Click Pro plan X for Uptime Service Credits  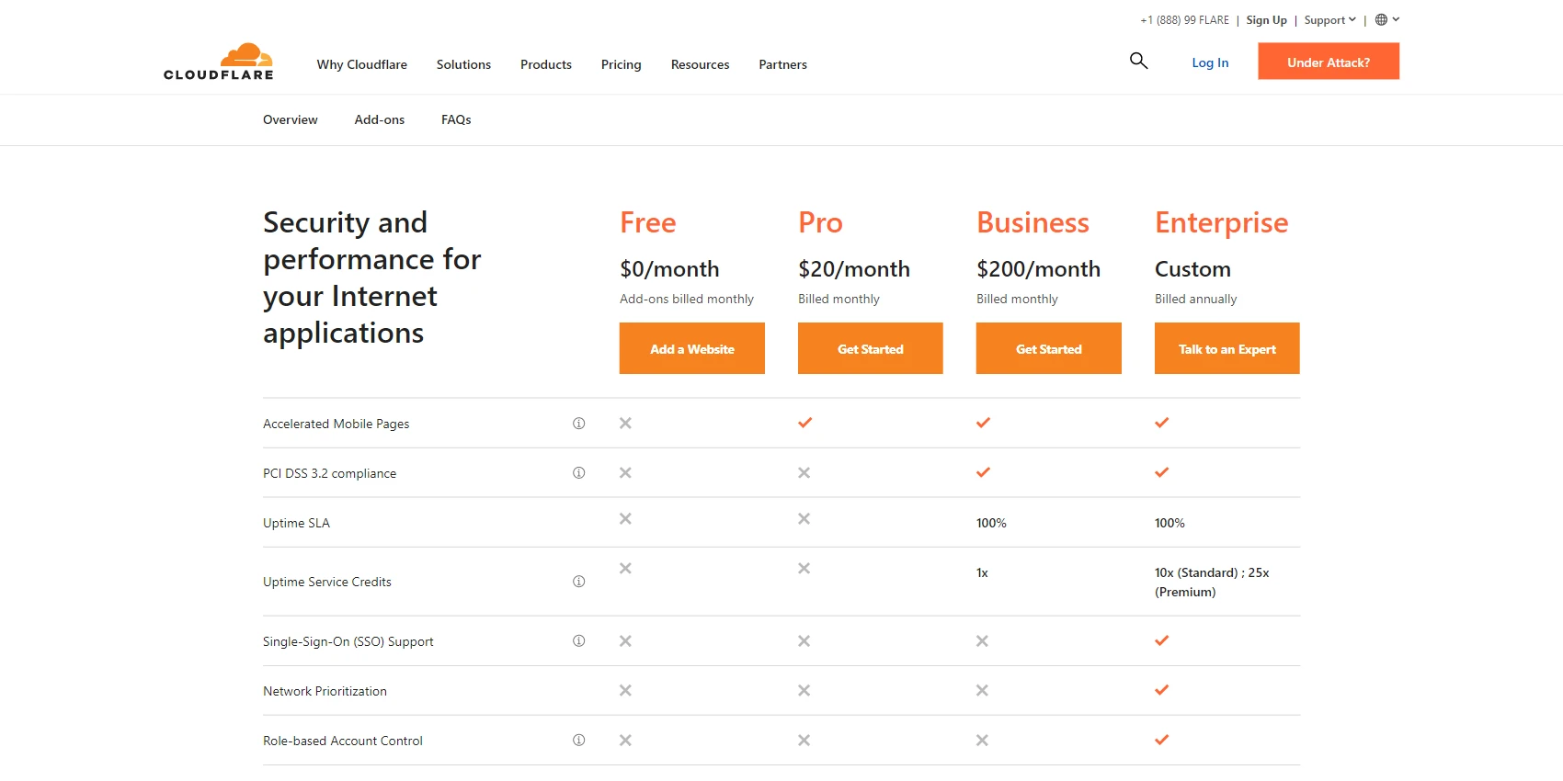(804, 569)
